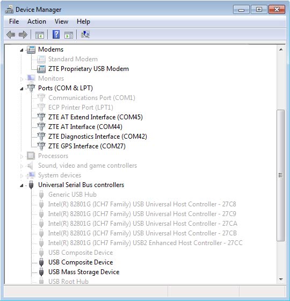Select USB Universal Host Controller - 27CA
Screen dimensions: 290x301
tap(143, 224)
